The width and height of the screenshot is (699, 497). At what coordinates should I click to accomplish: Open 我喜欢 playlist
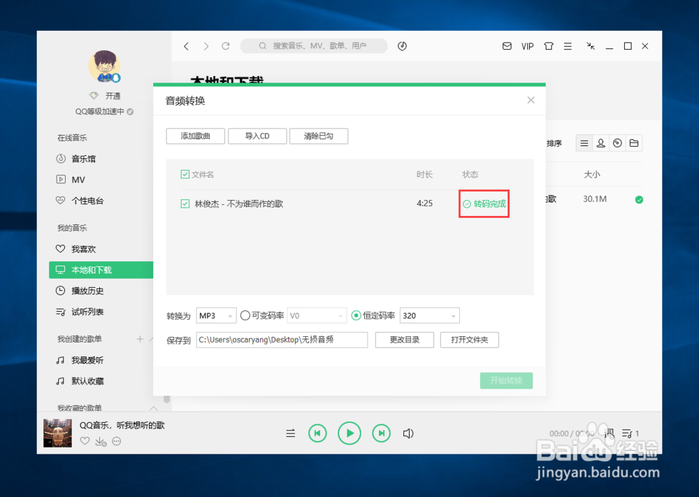(75, 249)
